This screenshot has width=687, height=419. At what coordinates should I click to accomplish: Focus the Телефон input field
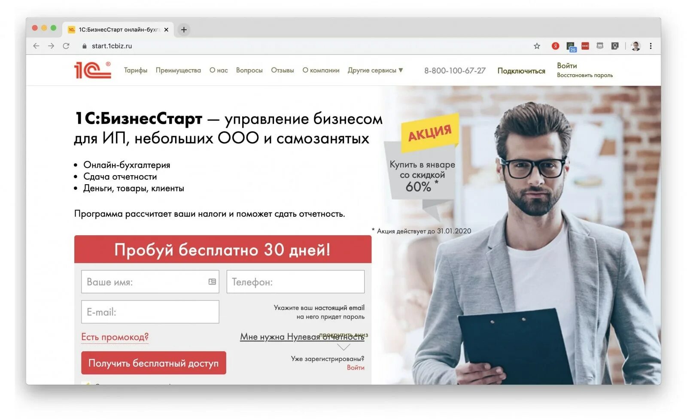pyautogui.click(x=295, y=282)
